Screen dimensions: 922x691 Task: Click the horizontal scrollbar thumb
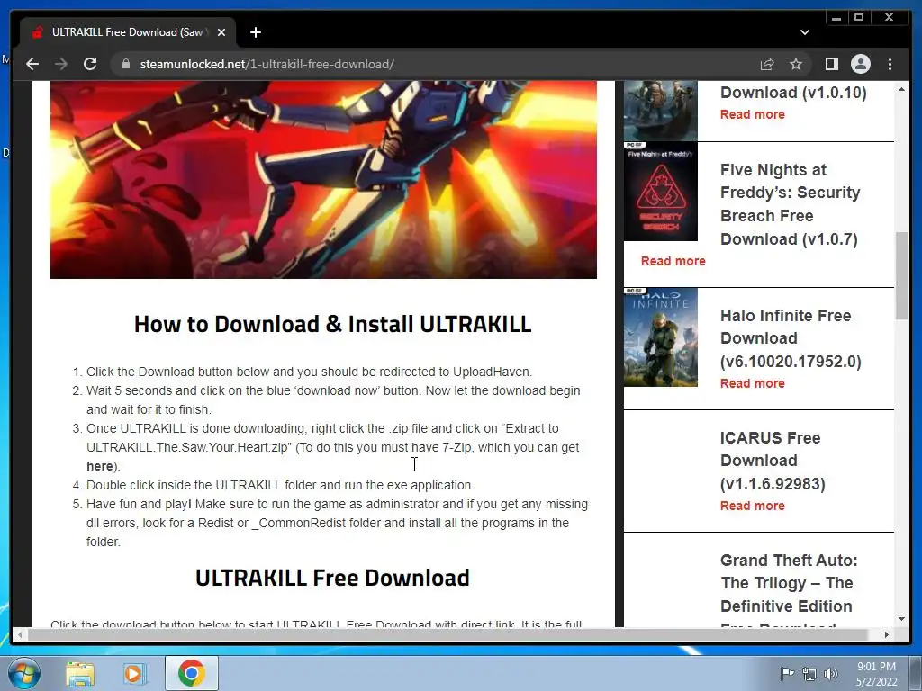pos(448,634)
